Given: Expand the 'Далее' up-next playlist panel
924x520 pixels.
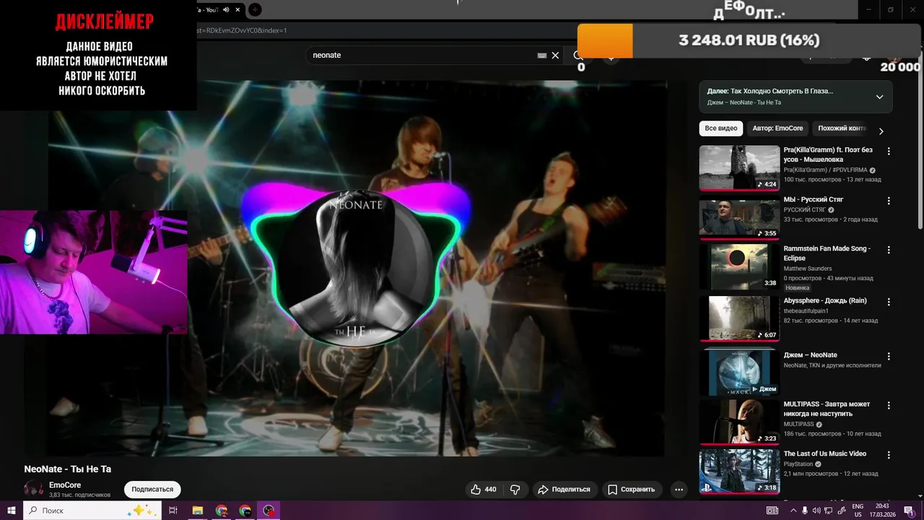Looking at the screenshot, I should [x=879, y=97].
